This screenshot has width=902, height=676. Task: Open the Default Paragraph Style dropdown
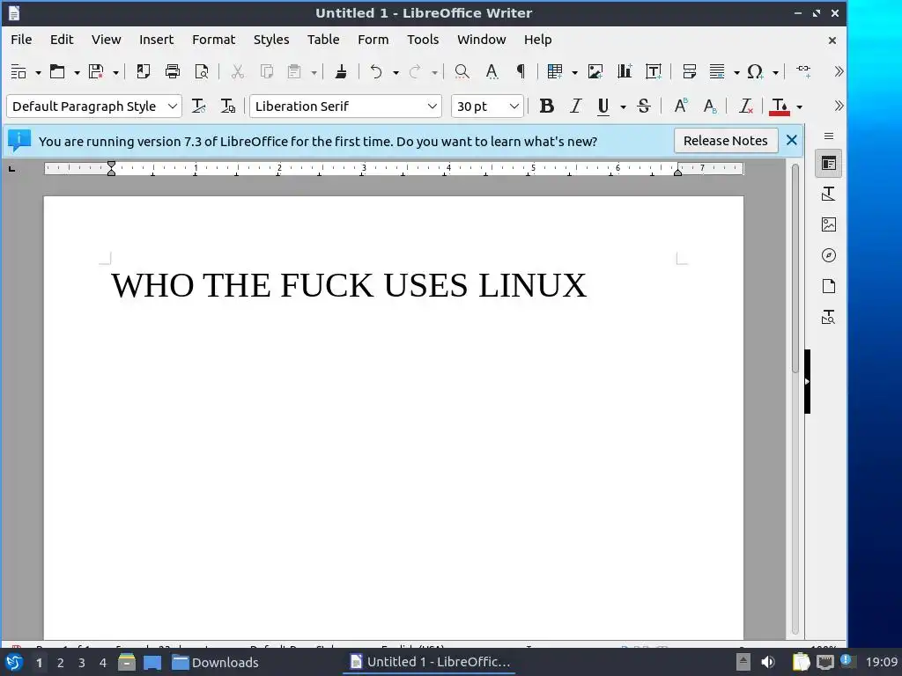172,107
